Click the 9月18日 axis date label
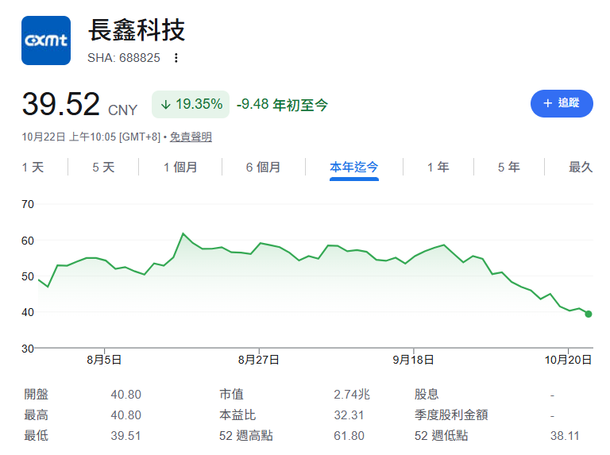Viewport: 610px width, 455px height. [413, 360]
